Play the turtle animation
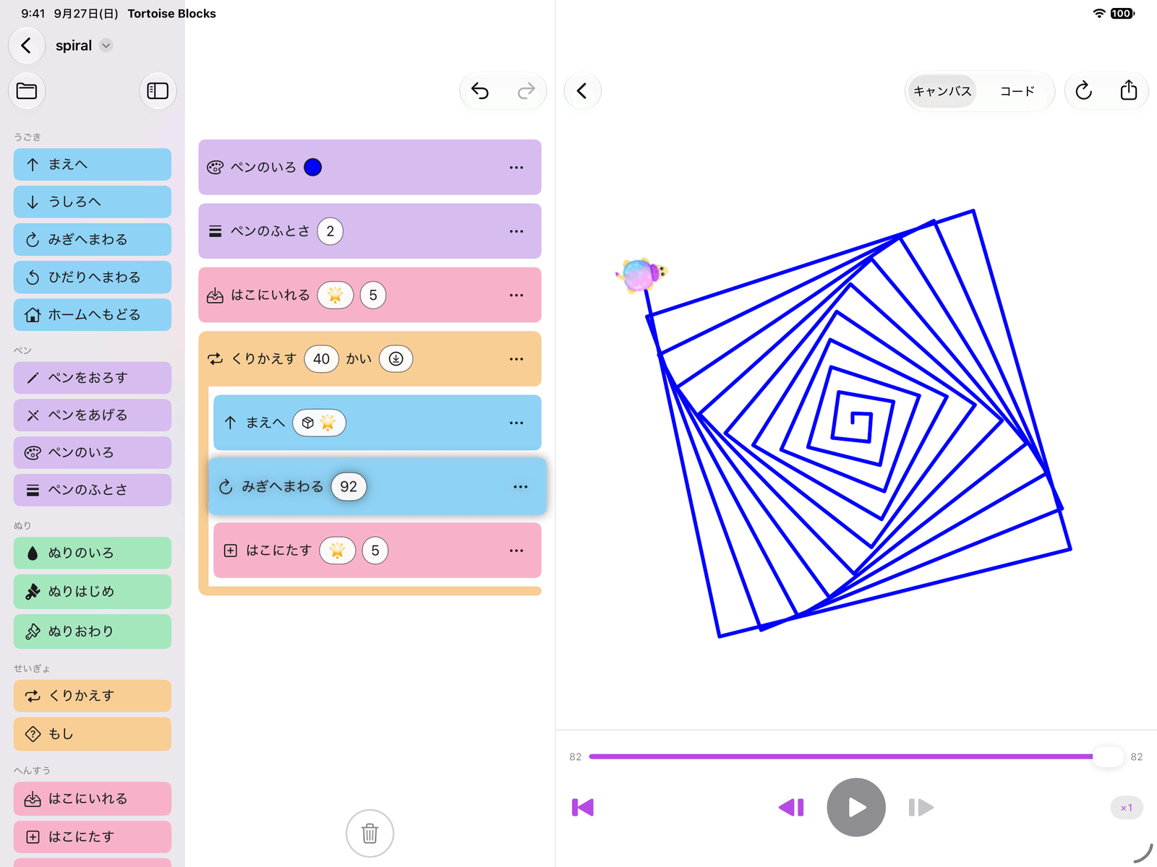The width and height of the screenshot is (1157, 867). click(856, 807)
